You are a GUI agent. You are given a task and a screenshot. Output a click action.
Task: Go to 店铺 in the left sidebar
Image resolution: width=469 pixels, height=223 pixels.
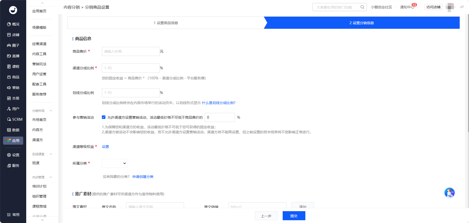(13, 35)
